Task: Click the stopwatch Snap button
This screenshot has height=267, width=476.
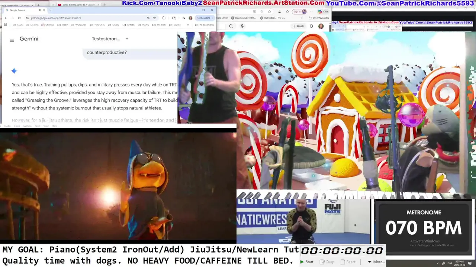Action: coord(328,262)
